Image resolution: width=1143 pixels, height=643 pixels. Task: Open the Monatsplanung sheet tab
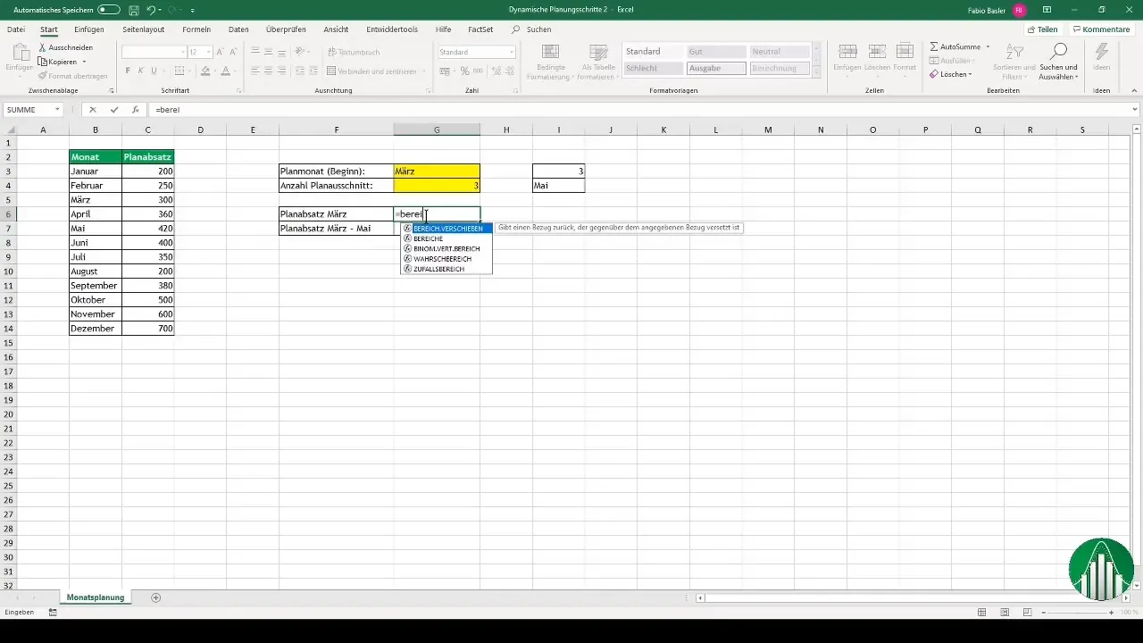click(x=95, y=597)
